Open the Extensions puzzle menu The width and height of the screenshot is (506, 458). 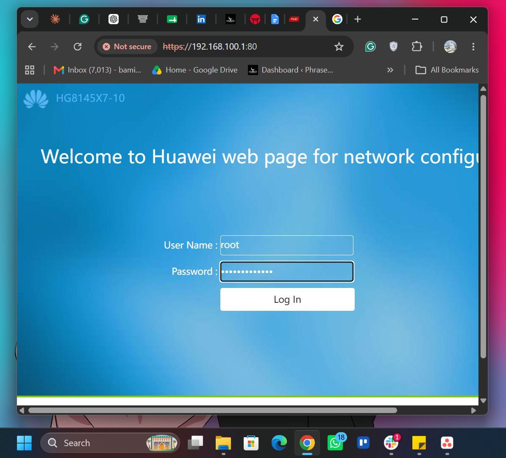pyautogui.click(x=417, y=47)
